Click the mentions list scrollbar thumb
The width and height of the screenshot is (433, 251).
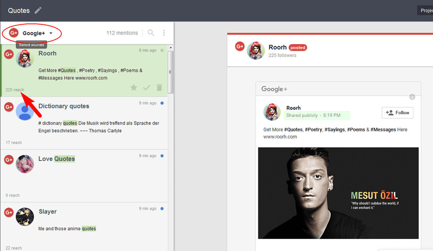[x=171, y=72]
